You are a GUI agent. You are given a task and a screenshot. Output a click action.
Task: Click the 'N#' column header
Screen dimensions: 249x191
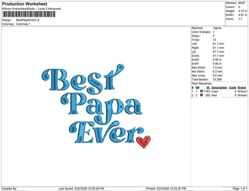pyautogui.click(x=197, y=87)
